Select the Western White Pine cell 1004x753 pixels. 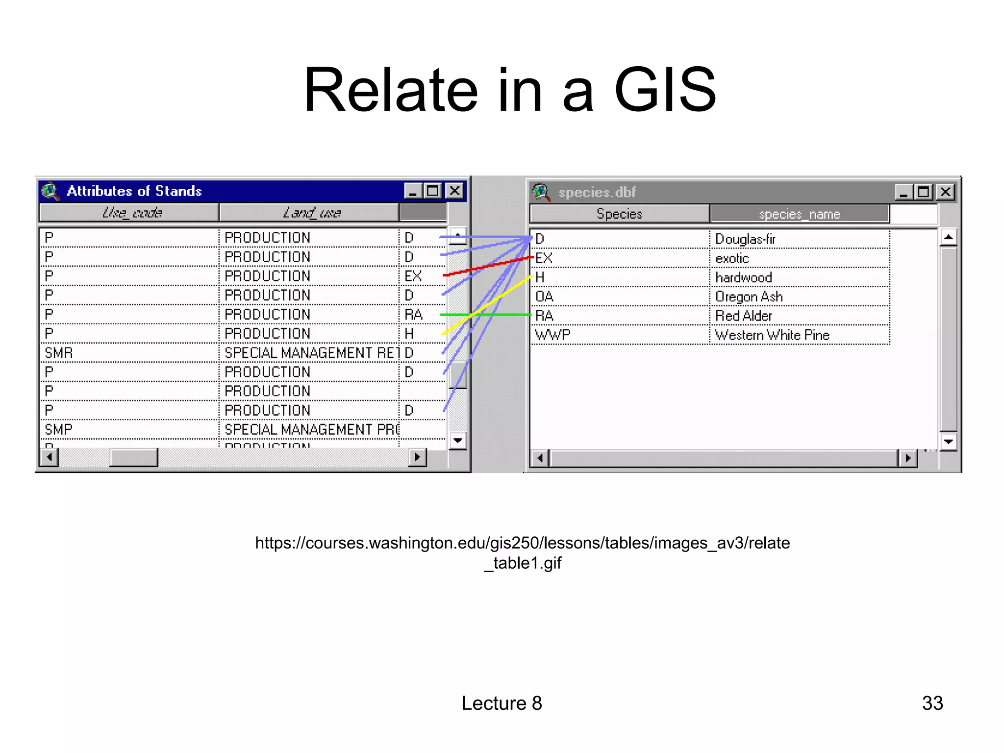pyautogui.click(x=800, y=334)
